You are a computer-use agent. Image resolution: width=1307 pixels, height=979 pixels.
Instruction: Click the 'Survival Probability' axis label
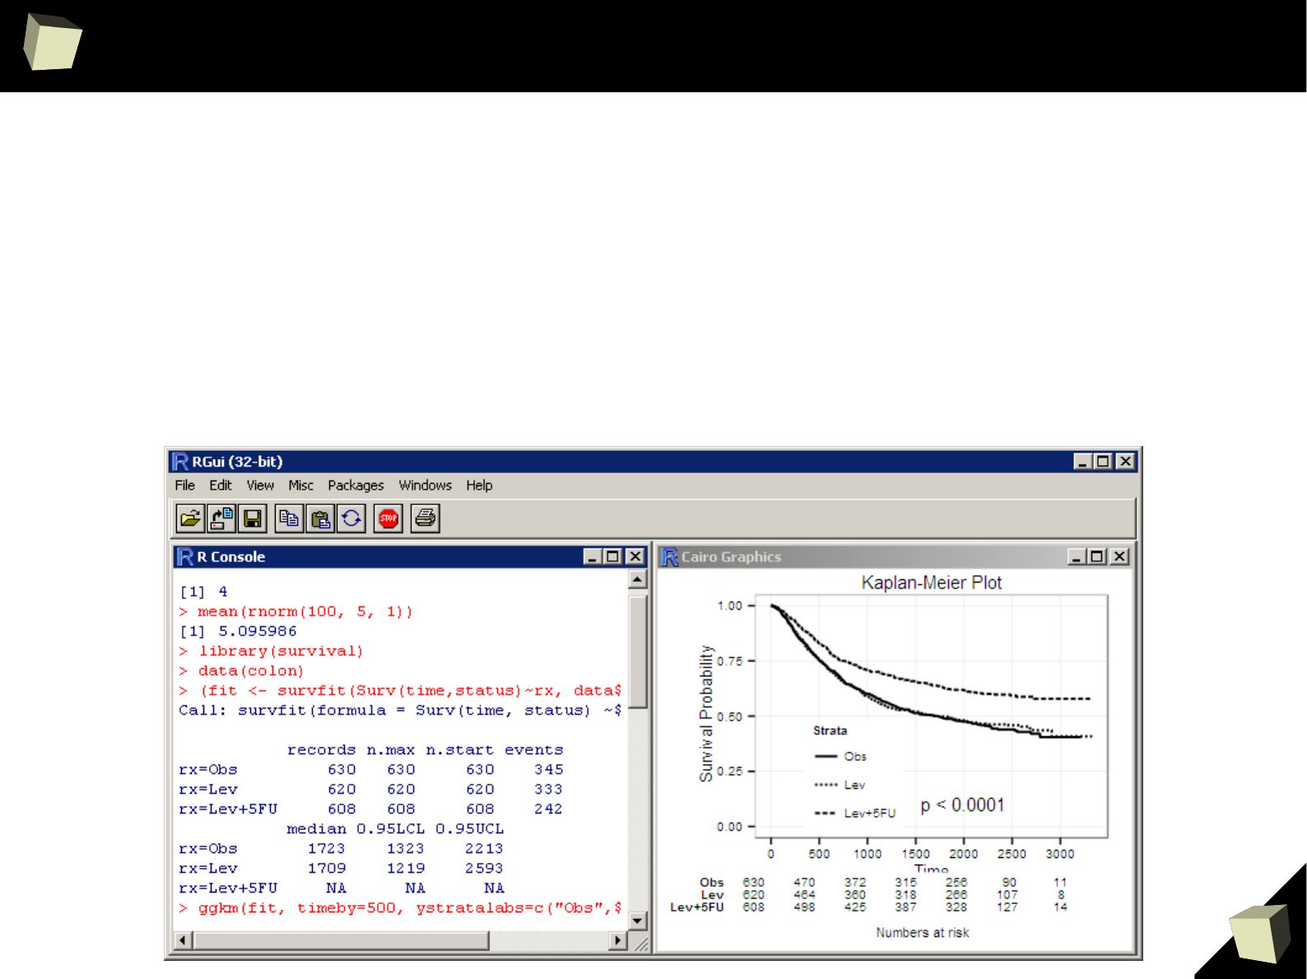(705, 712)
